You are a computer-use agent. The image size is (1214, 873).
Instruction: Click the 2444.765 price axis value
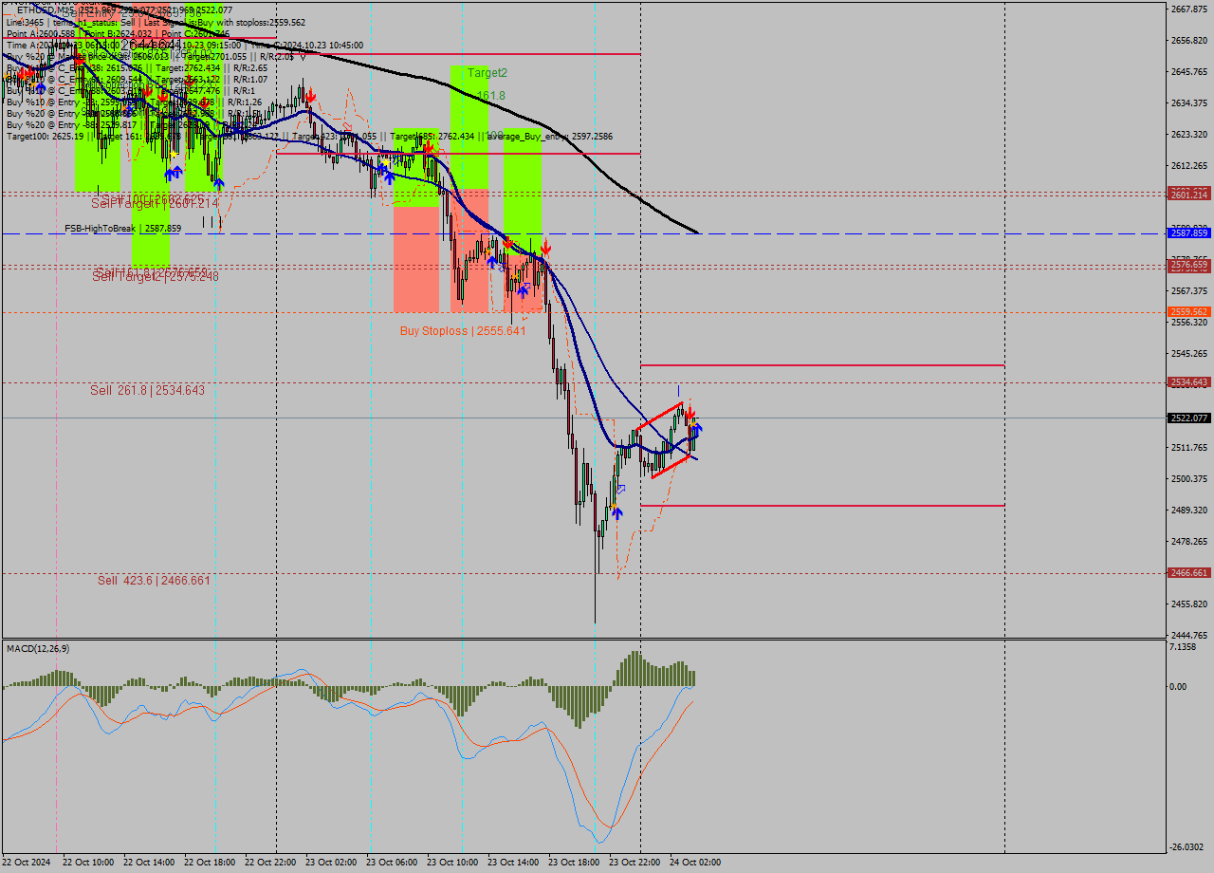[x=1189, y=635]
